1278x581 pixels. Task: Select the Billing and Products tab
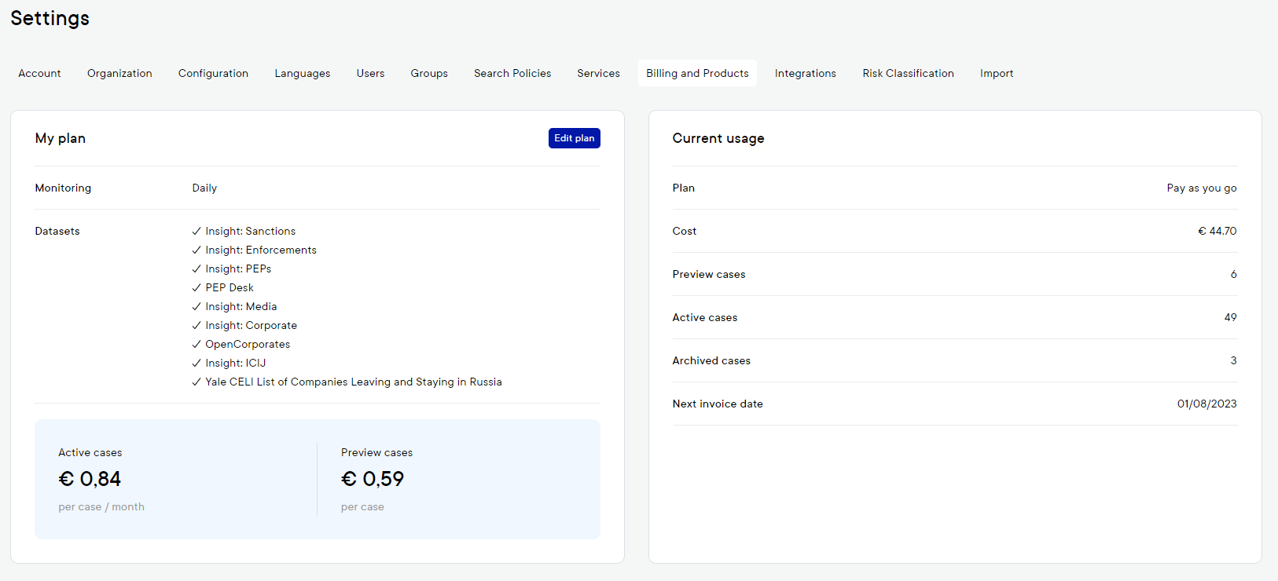697,73
